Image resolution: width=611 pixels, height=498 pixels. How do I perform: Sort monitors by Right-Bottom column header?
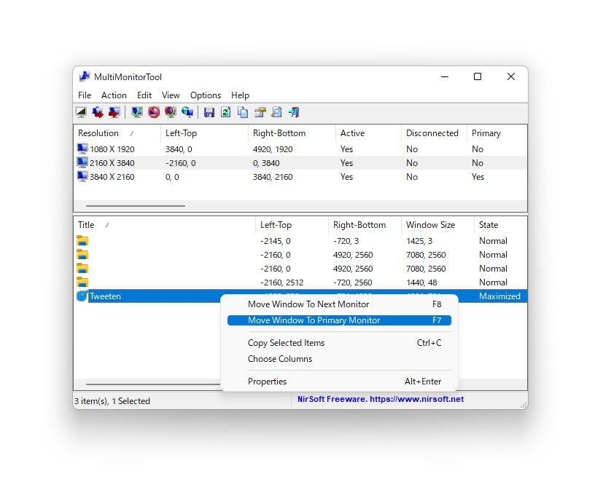(x=292, y=133)
